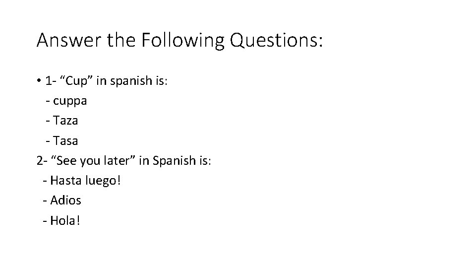Pick the "- Tasa" answer option
476x268 pixels.
click(x=62, y=141)
